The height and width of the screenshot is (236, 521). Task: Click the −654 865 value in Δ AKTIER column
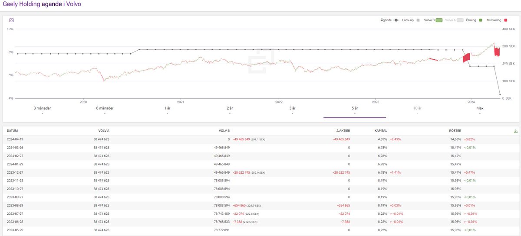point(343,205)
